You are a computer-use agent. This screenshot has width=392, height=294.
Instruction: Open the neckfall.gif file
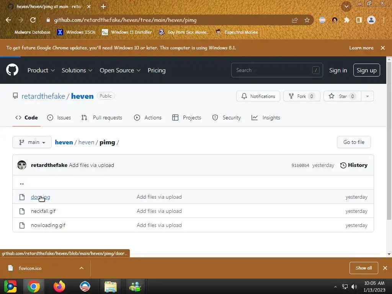(x=43, y=211)
